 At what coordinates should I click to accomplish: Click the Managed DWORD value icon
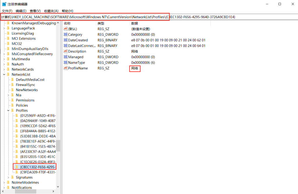[x=65, y=57]
